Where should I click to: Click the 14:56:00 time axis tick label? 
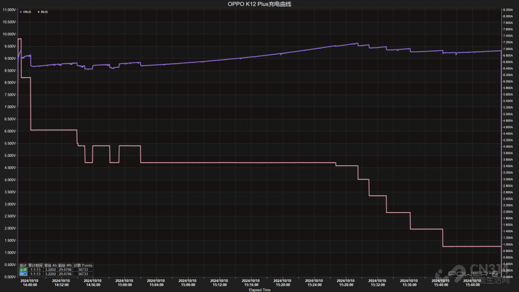pos(93,285)
